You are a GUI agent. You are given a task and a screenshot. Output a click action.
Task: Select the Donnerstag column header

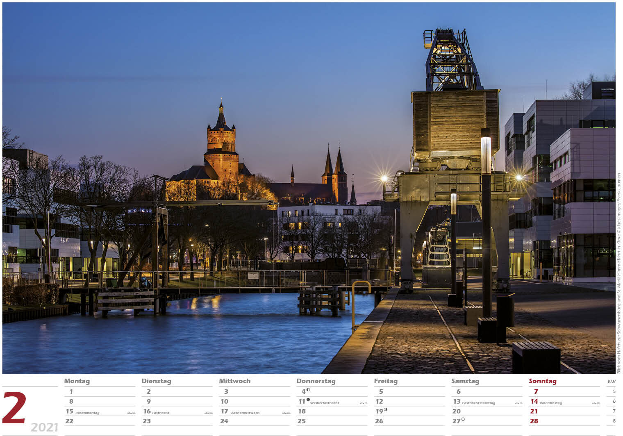coord(316,381)
